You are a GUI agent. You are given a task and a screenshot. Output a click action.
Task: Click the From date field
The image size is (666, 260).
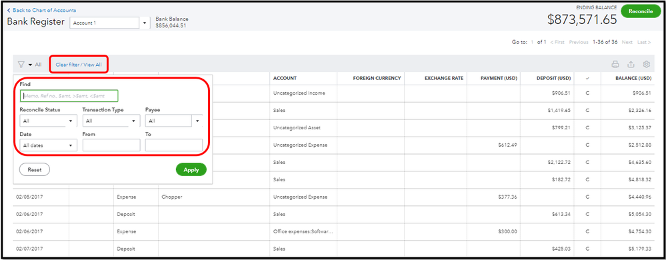[x=111, y=145]
